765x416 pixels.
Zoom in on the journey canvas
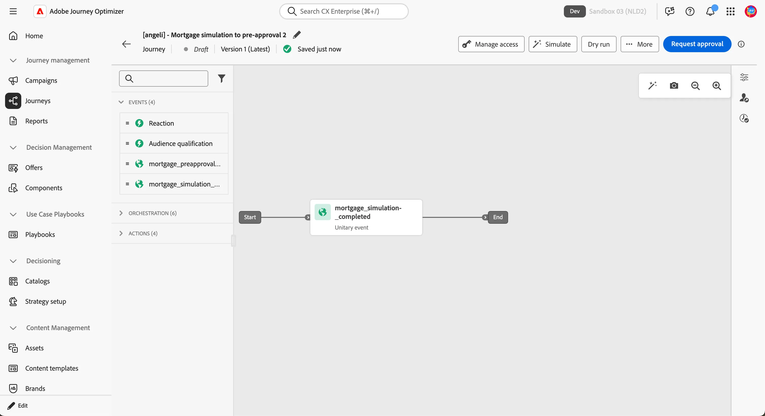click(717, 86)
